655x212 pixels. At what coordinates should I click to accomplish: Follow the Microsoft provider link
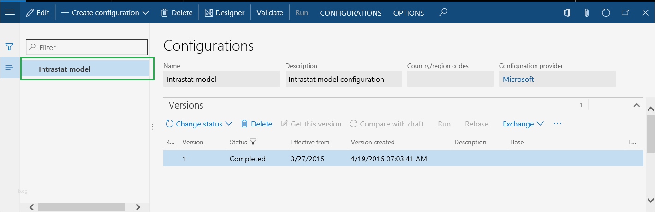click(518, 79)
